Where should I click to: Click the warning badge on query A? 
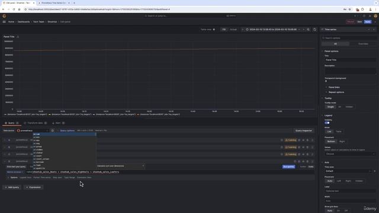291,140
